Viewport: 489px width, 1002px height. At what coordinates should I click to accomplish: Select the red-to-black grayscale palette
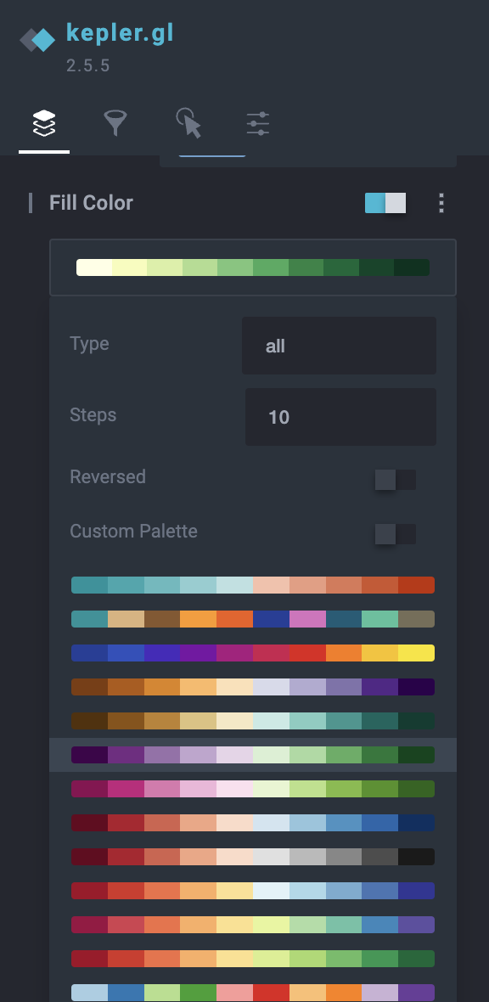click(x=252, y=857)
